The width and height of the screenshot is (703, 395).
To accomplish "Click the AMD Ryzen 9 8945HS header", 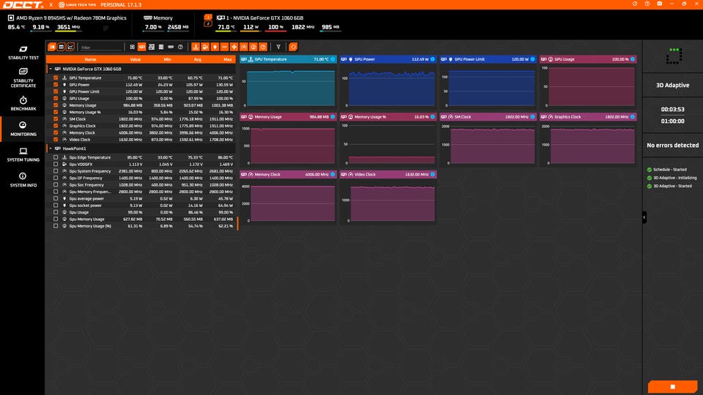I will (67, 18).
